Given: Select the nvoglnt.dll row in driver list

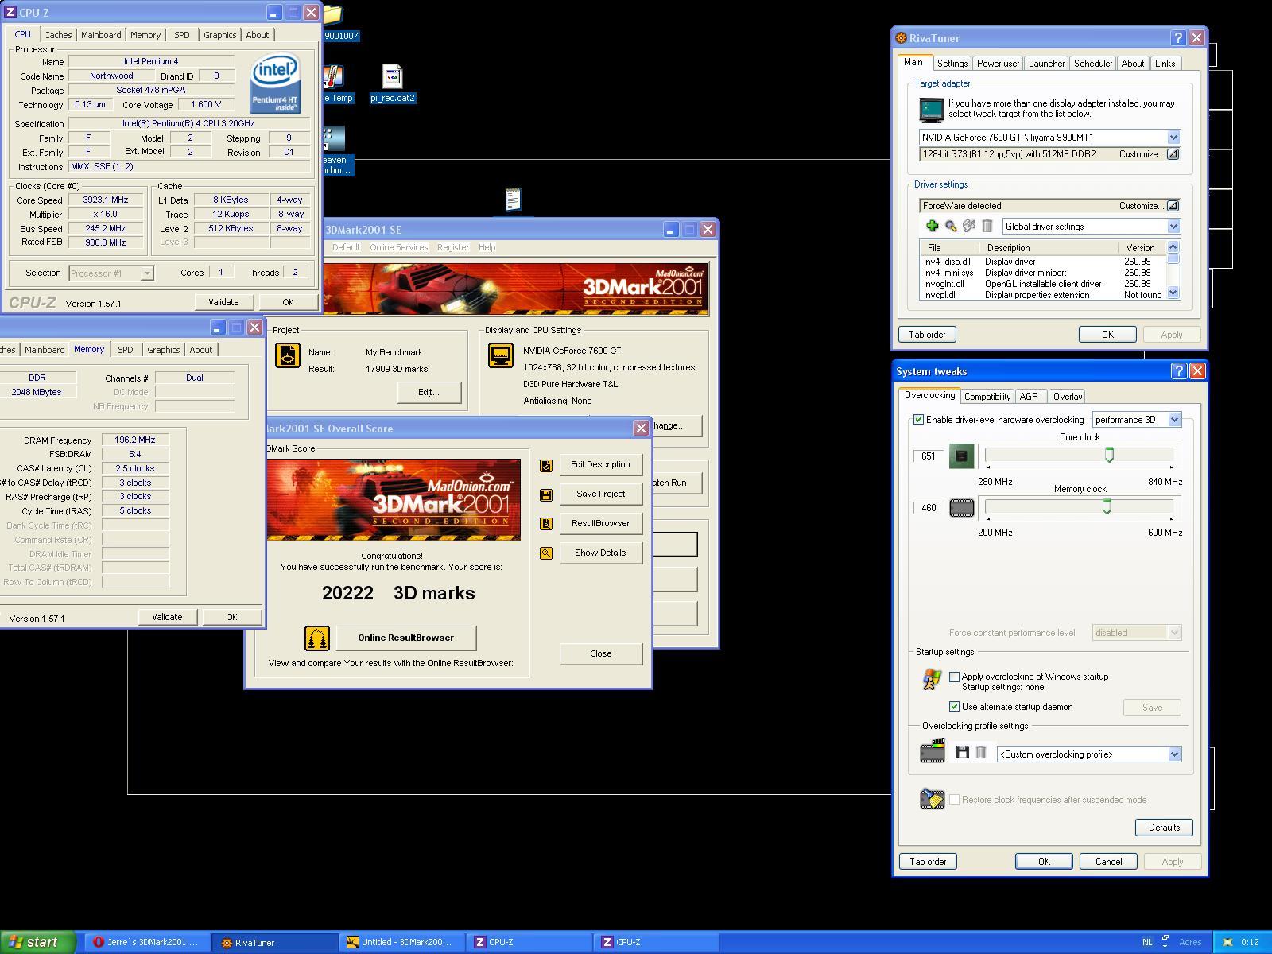Looking at the screenshot, I should tap(1042, 284).
